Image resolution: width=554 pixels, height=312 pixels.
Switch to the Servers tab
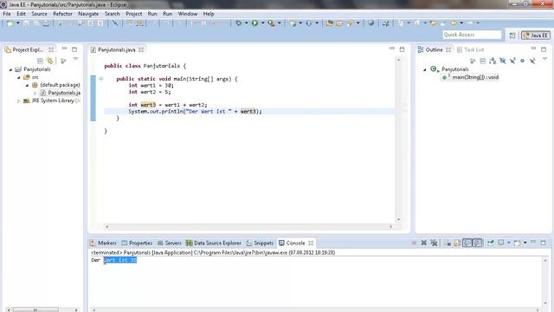point(170,243)
